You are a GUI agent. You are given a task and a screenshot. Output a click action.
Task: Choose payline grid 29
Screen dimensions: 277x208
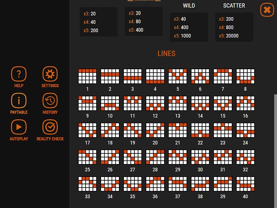pyautogui.click(x=178, y=157)
